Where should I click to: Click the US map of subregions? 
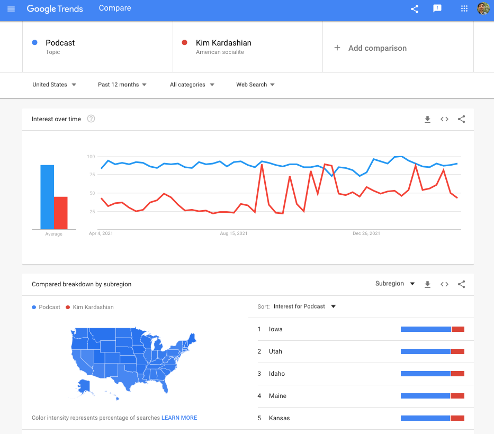pyautogui.click(x=133, y=363)
